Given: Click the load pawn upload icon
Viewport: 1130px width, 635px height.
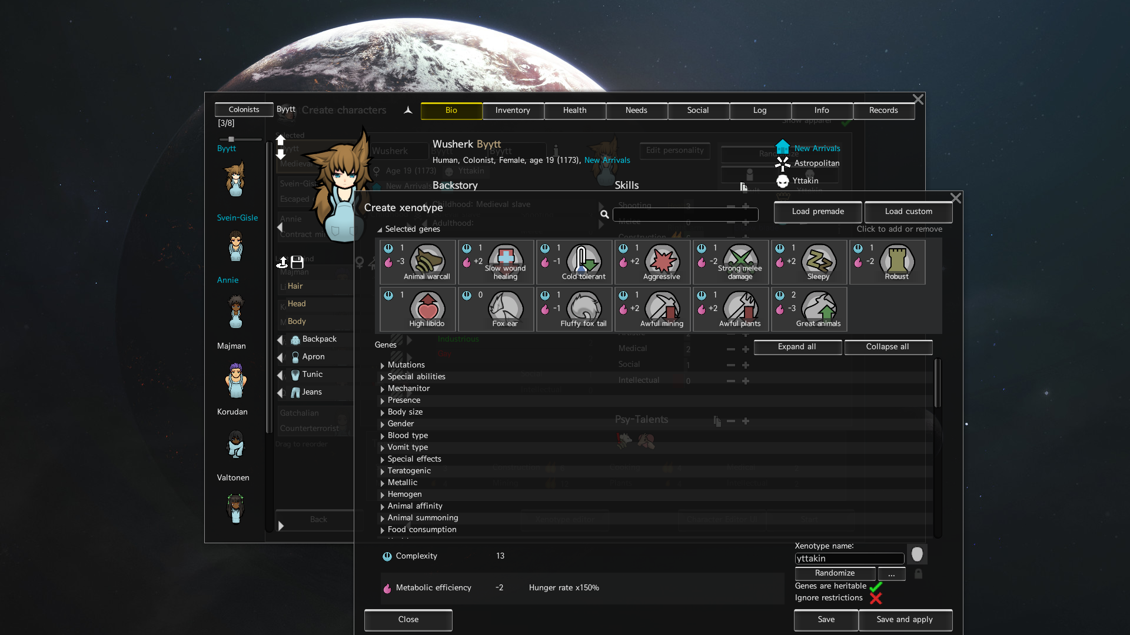Looking at the screenshot, I should point(282,262).
